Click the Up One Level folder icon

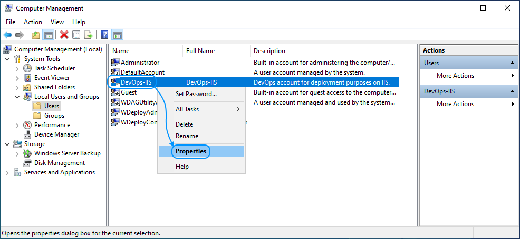coord(36,34)
